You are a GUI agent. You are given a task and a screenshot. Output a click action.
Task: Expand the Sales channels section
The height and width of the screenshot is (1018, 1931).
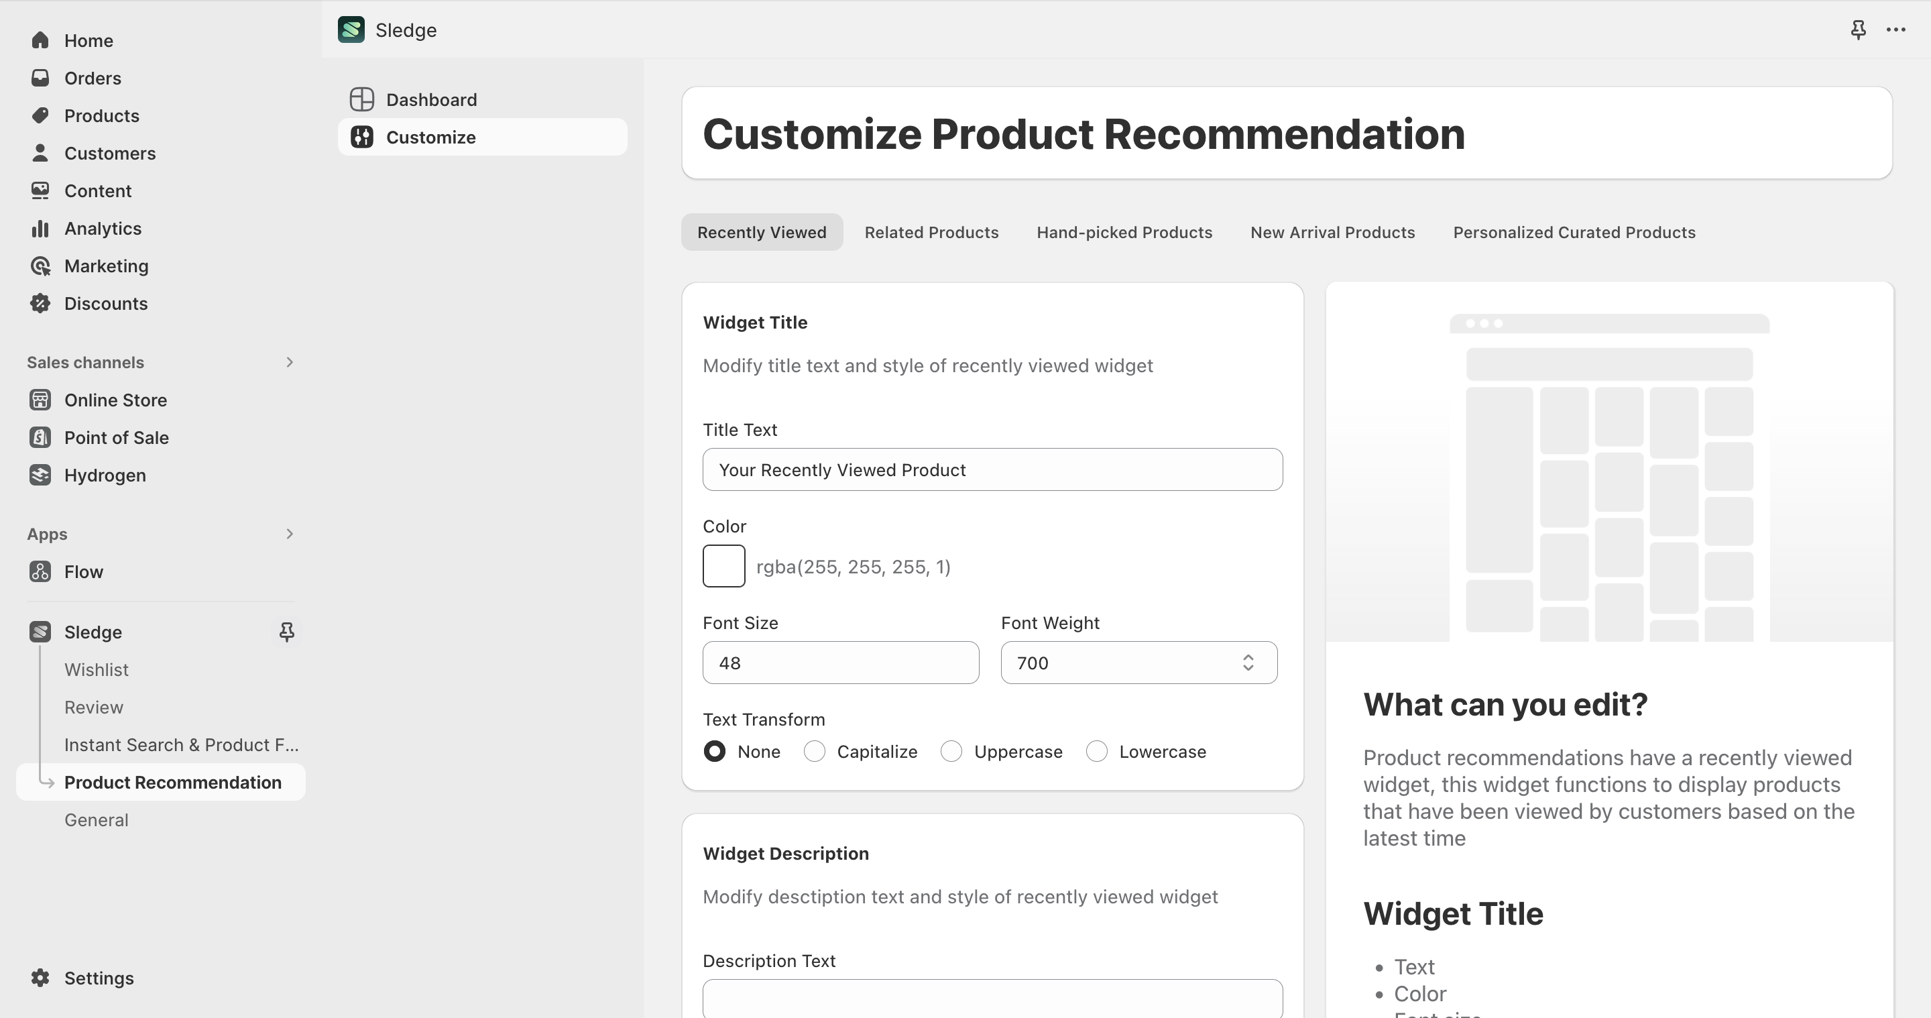click(290, 362)
